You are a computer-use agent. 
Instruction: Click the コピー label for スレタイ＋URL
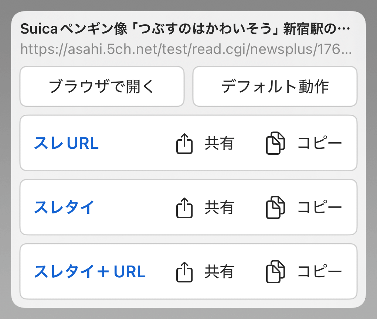[320, 272]
